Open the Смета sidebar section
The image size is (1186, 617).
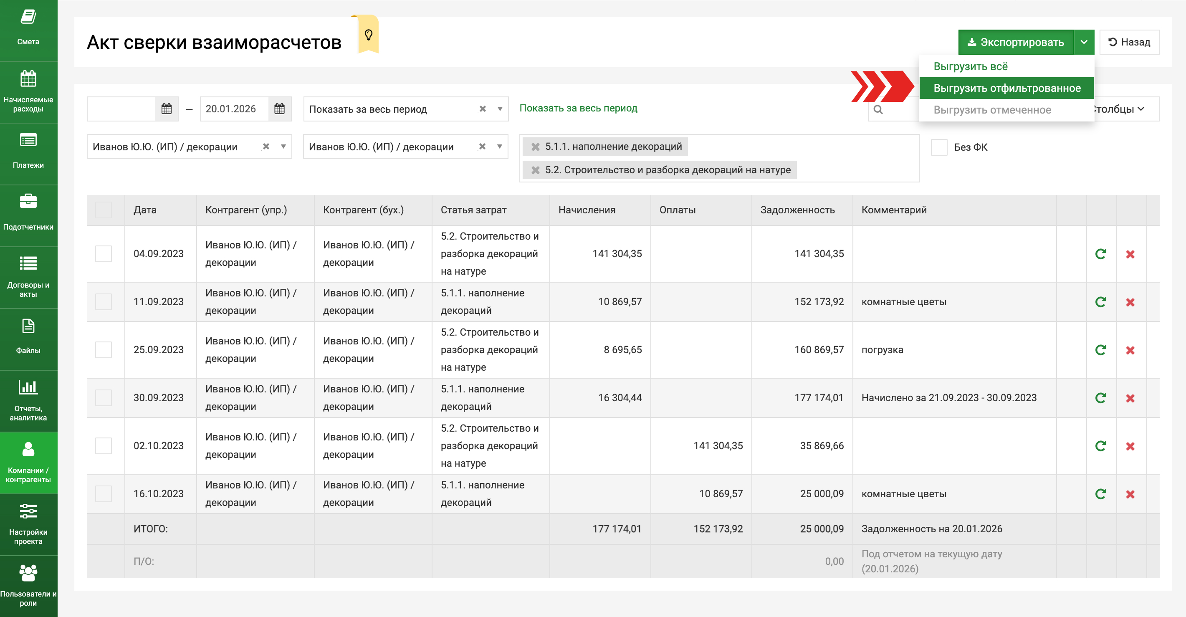[x=28, y=28]
